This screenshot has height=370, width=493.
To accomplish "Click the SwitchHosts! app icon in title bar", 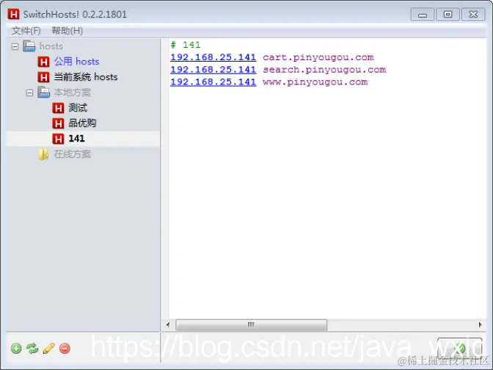I will [13, 14].
